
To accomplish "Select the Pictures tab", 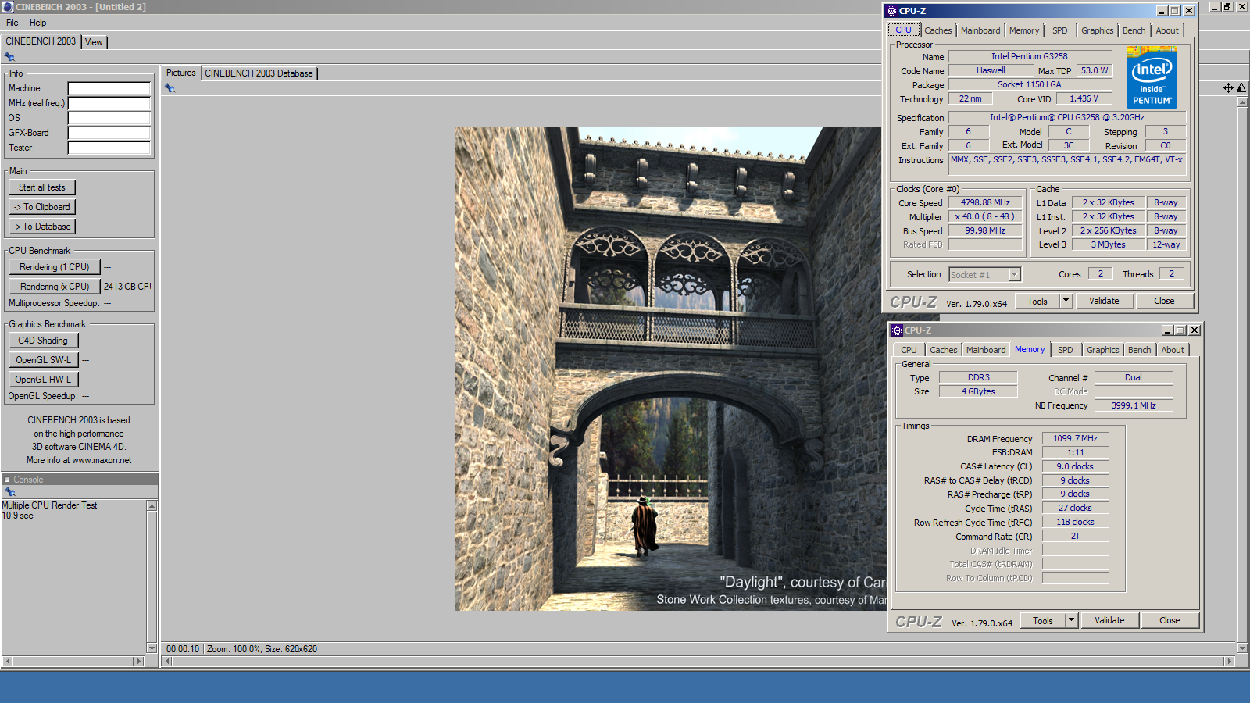I will [181, 73].
